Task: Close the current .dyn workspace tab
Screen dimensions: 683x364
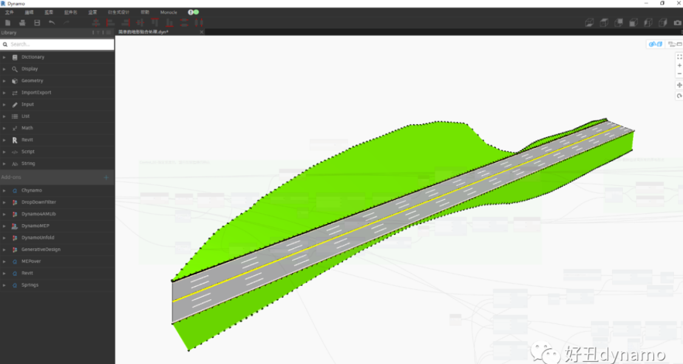Action: coord(201,32)
